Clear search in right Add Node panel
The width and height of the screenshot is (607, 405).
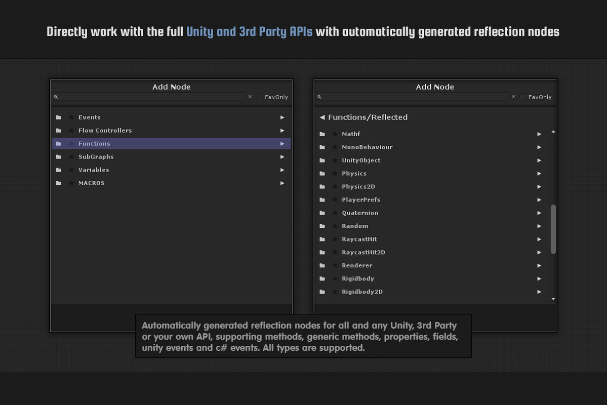pos(513,97)
